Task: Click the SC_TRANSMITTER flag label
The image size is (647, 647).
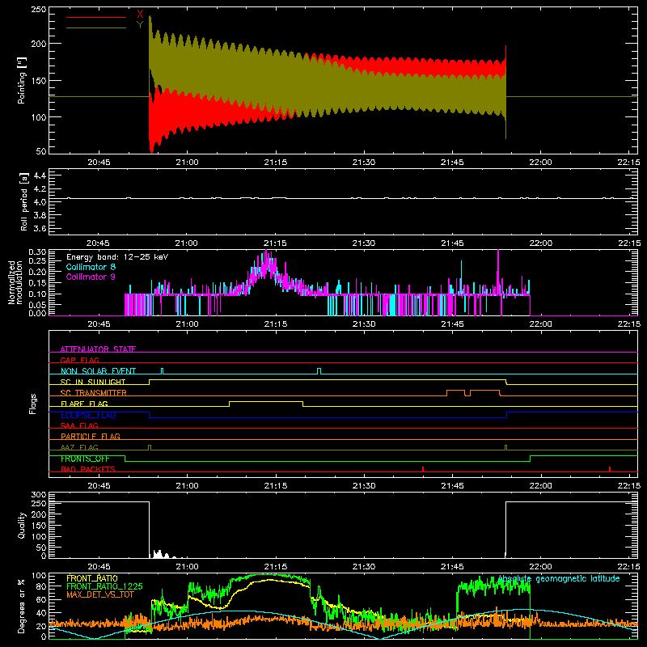Action: (x=93, y=393)
